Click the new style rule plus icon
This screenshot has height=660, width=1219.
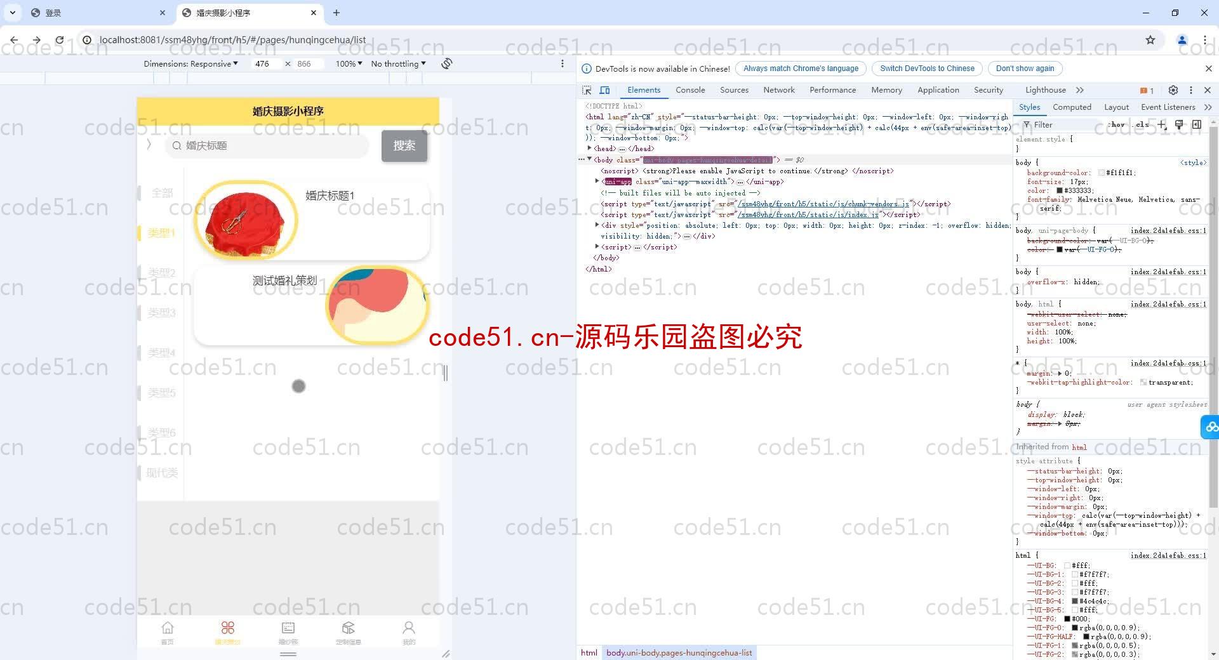click(1162, 124)
